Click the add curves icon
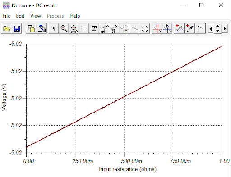This screenshot has width=231, height=177. tap(179, 28)
